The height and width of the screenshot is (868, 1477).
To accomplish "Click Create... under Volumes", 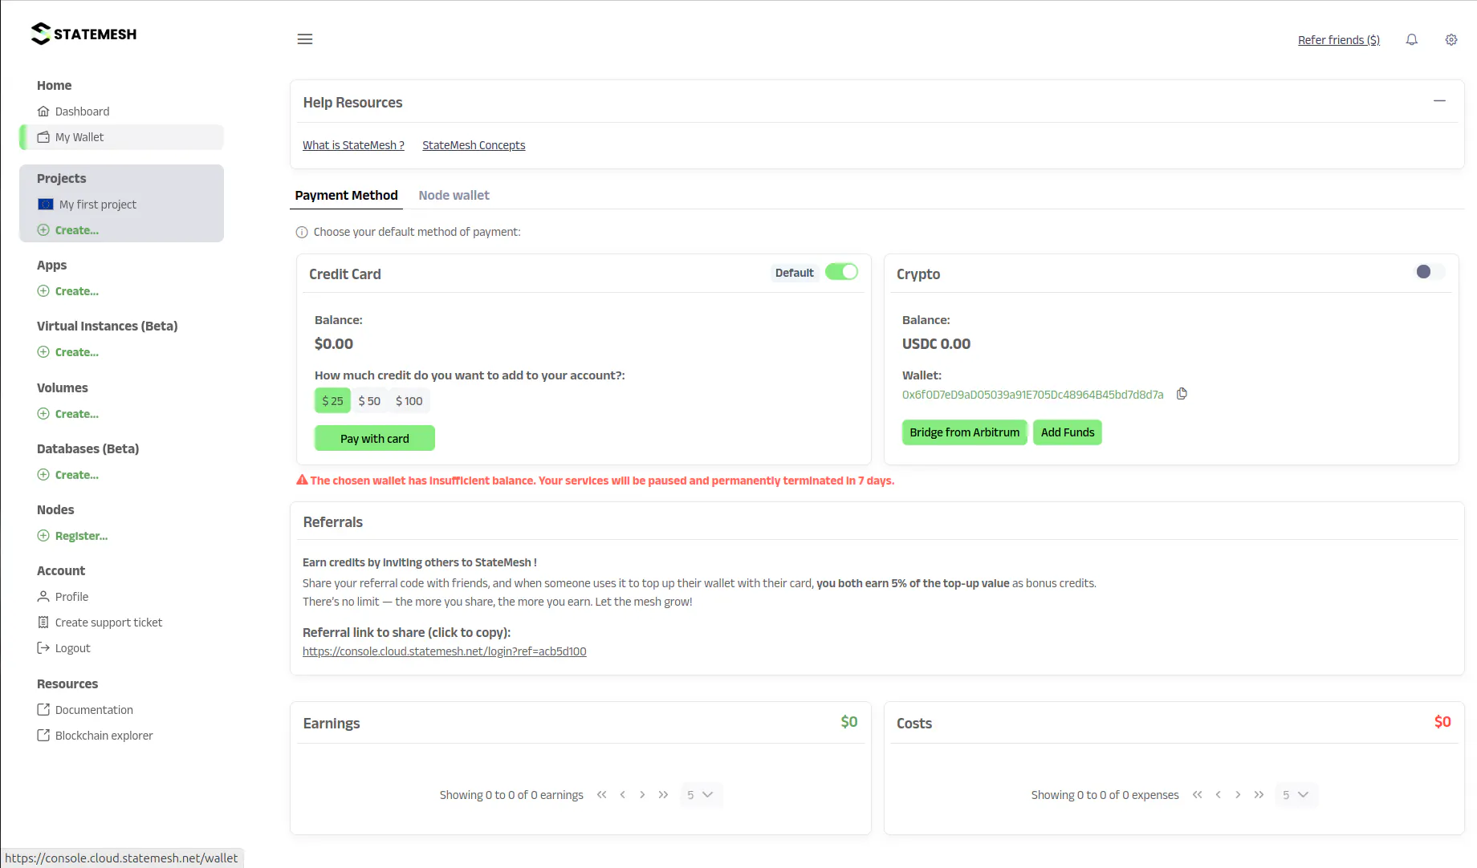I will coord(77,414).
